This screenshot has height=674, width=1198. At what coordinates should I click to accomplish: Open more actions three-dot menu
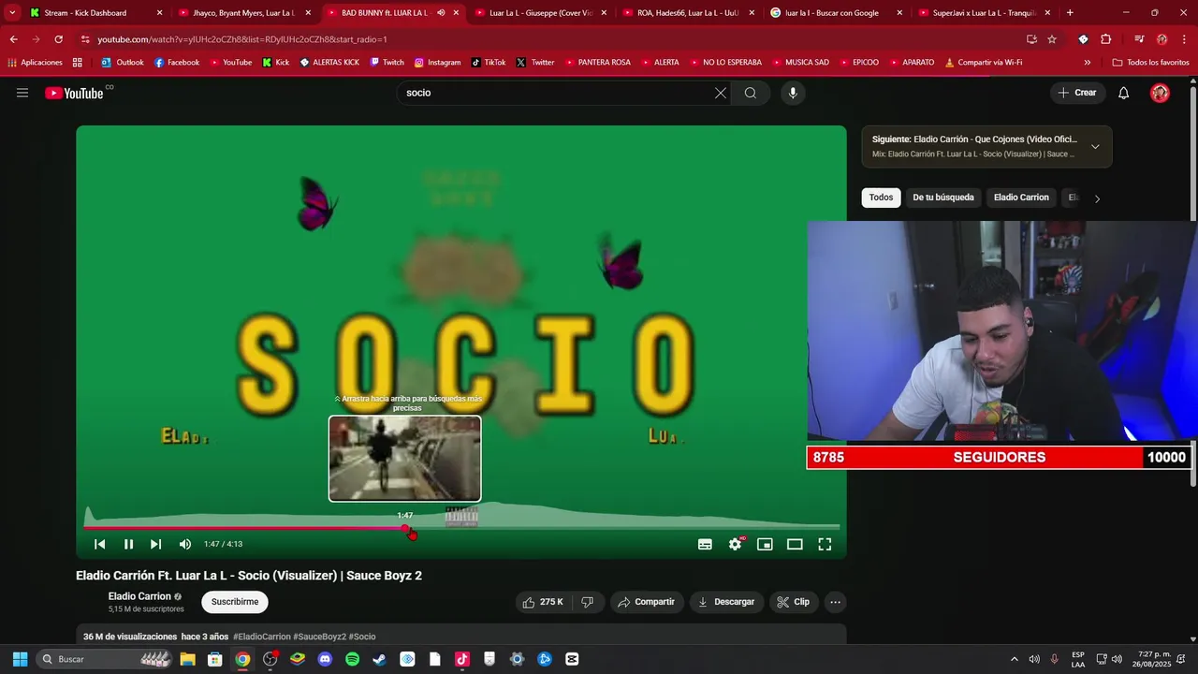coord(835,602)
